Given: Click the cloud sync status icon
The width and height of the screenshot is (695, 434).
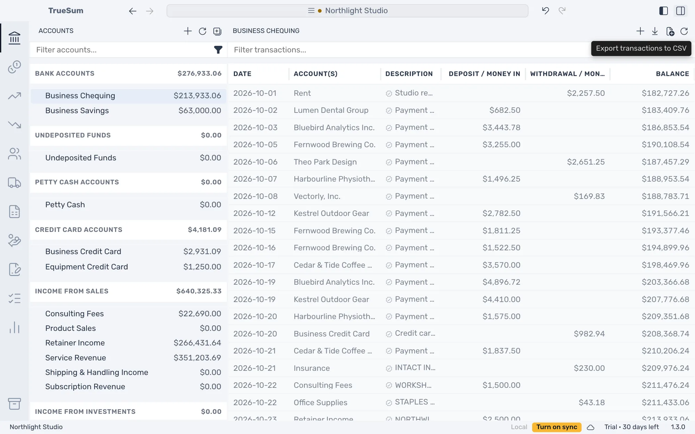Looking at the screenshot, I should point(590,427).
